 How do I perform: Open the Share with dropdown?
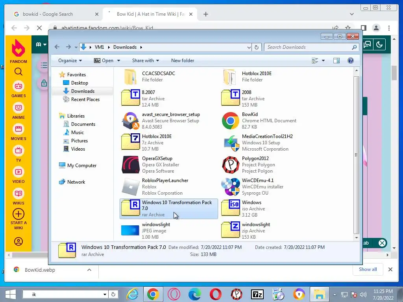point(146,61)
